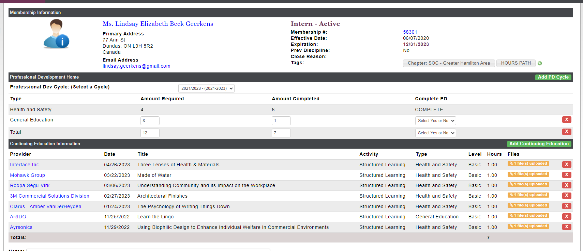
Task: Click the title Three Lenses of Health & Materials
Action: pos(178,165)
